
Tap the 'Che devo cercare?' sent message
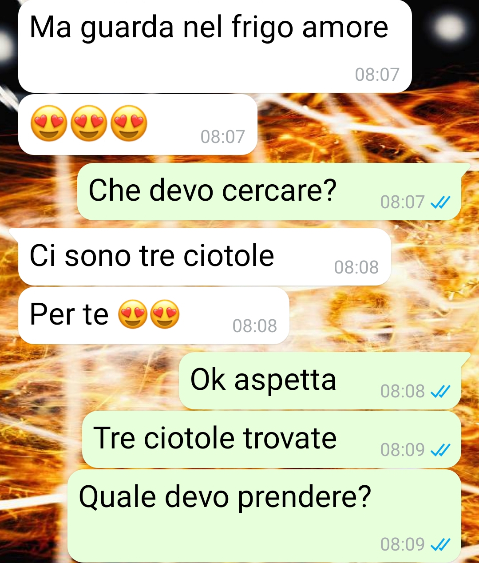pyautogui.click(x=269, y=191)
